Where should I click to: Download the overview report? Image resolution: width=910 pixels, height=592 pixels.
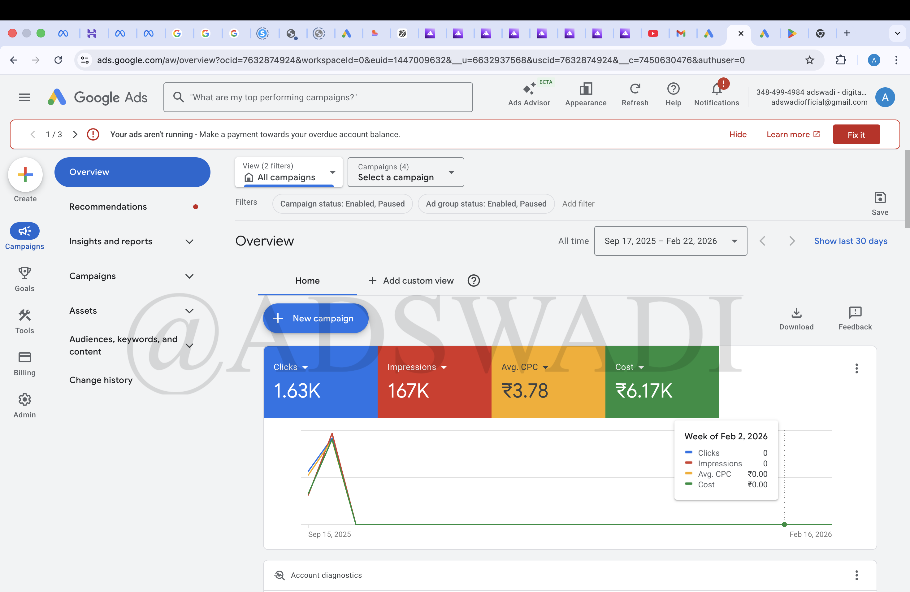pos(796,318)
